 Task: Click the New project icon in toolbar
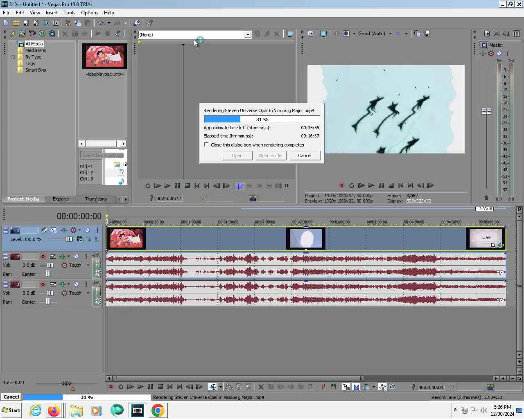coord(6,23)
